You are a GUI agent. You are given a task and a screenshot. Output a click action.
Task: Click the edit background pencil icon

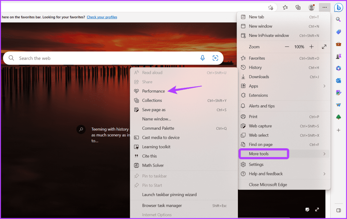tap(307, 210)
